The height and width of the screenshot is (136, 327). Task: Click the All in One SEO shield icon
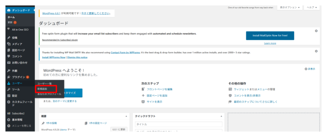tap(9, 29)
